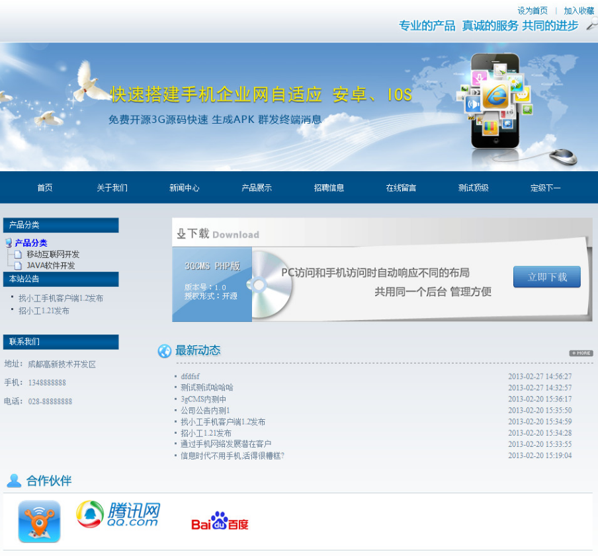Screen dimensions: 598x556
Task: Open 定级下一 in the navigation bar
Action: tap(545, 188)
